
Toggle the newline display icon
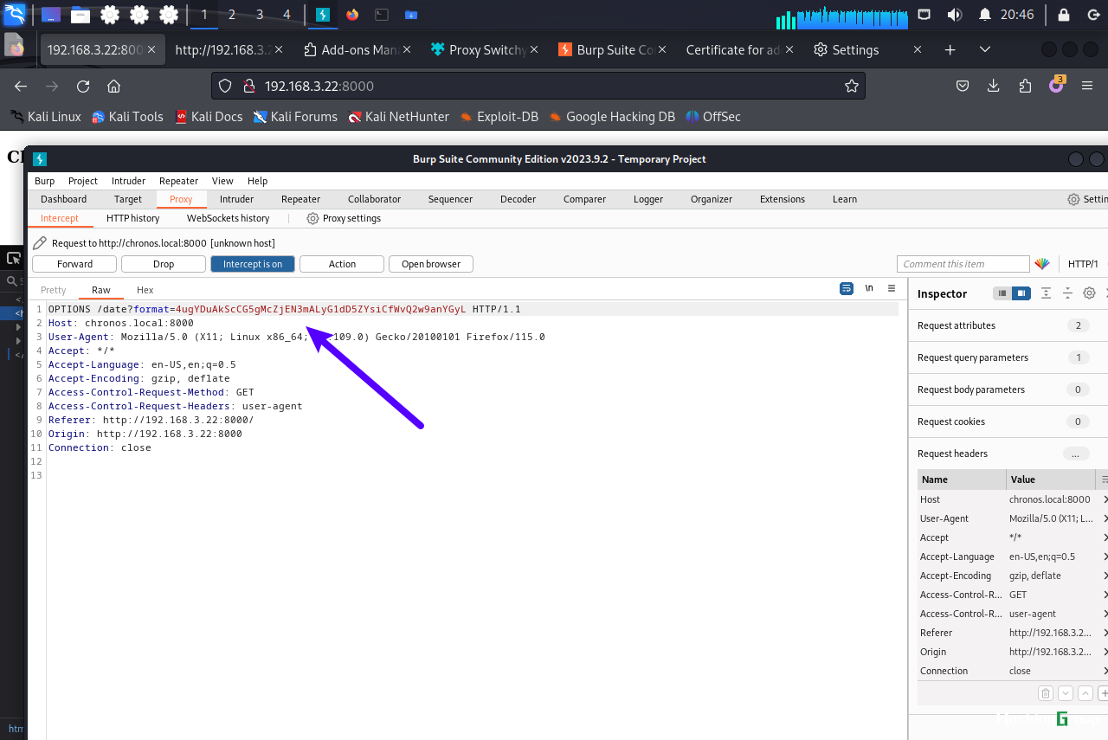click(x=869, y=289)
